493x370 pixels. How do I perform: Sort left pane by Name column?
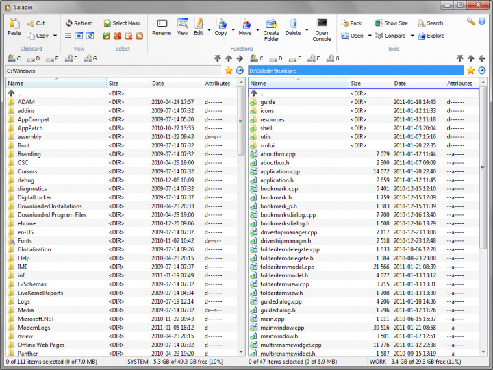pos(56,83)
